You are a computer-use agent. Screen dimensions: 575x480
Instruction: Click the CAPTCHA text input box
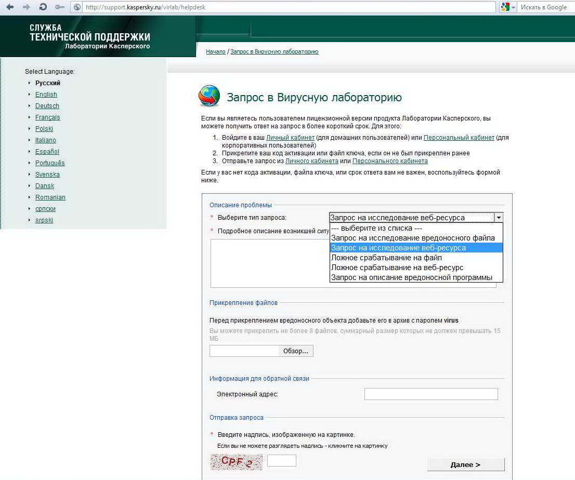point(282,461)
